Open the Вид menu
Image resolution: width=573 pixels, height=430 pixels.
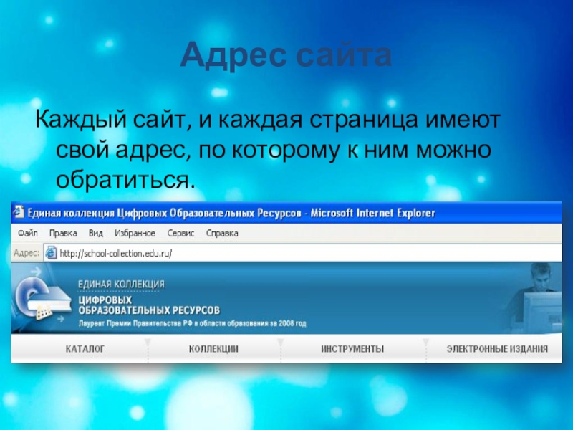96,233
